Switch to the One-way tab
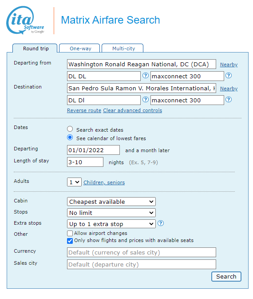 [79, 48]
